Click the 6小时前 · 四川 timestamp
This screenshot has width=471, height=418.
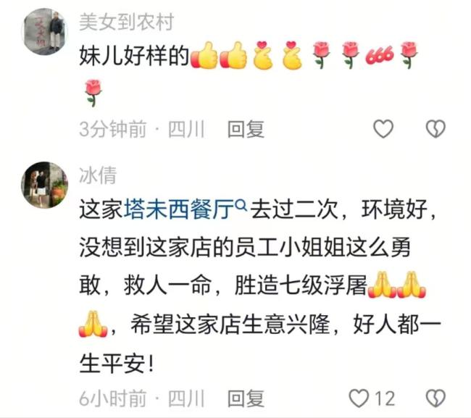[142, 398]
